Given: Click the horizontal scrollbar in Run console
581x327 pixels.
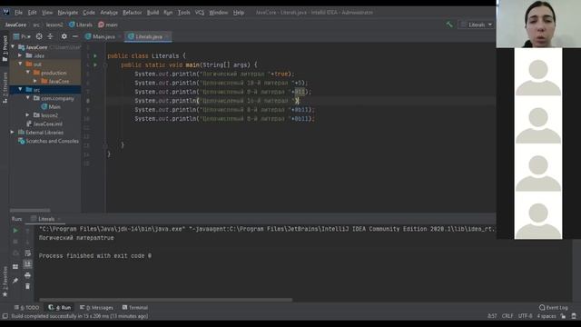Looking at the screenshot, I should (x=165, y=300).
